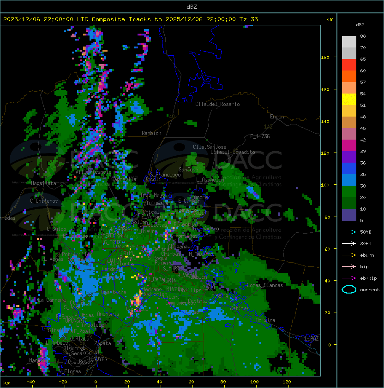Select the light blue swatch above 30 dBZ
Image resolution: width=384 pixels, height=388 pixels.
click(x=349, y=180)
